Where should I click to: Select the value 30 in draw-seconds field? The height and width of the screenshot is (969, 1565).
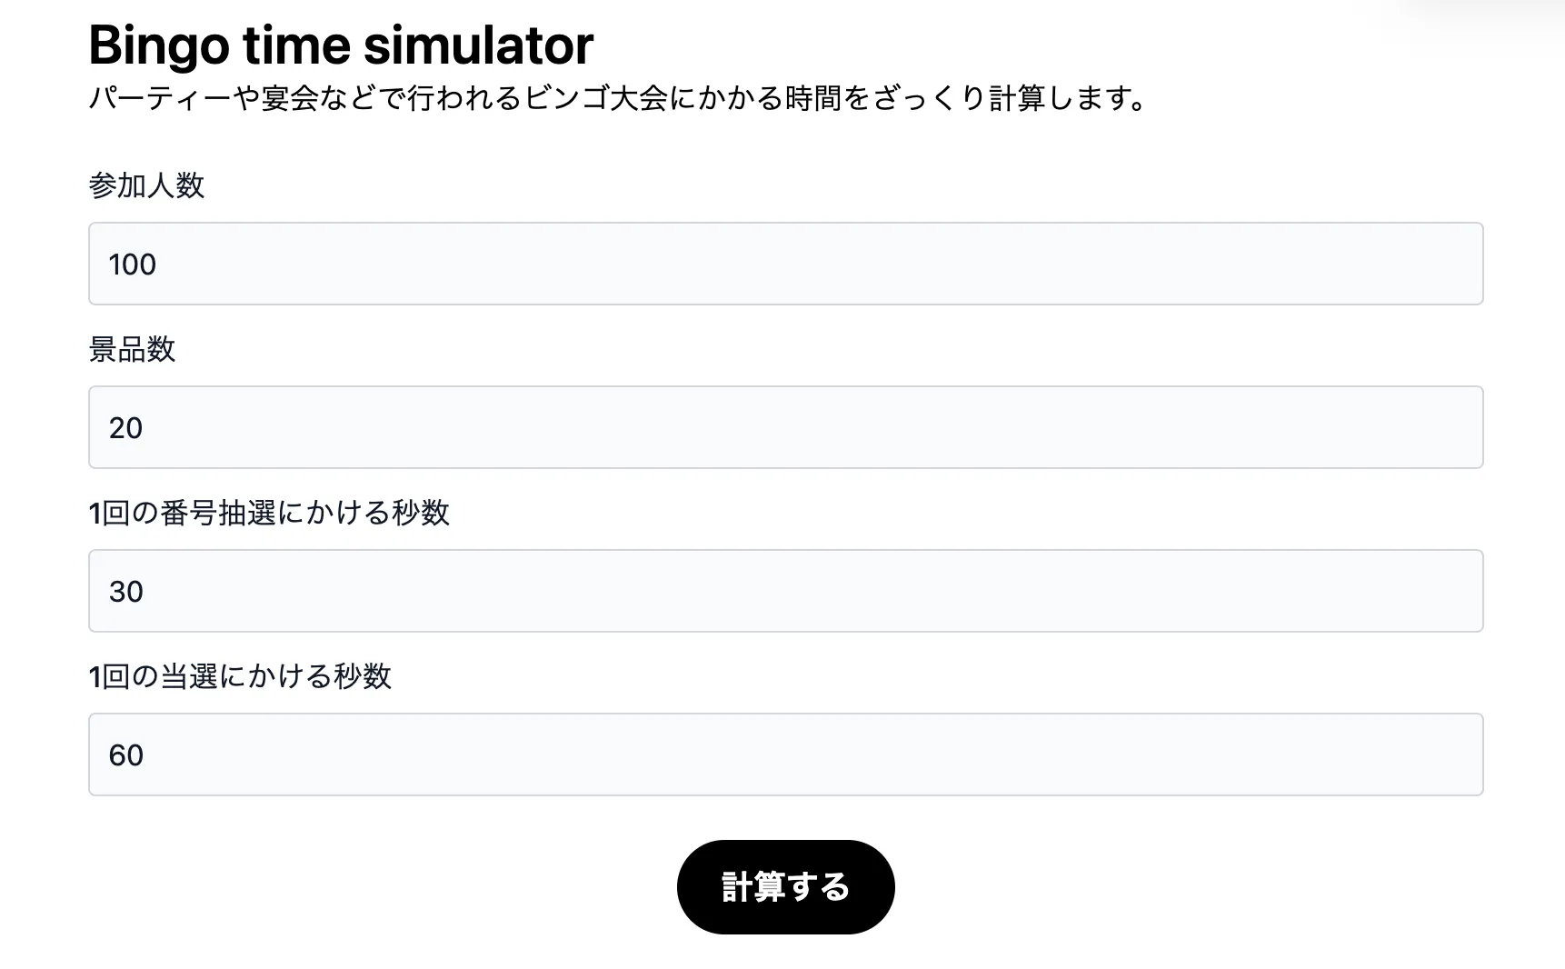coord(128,591)
